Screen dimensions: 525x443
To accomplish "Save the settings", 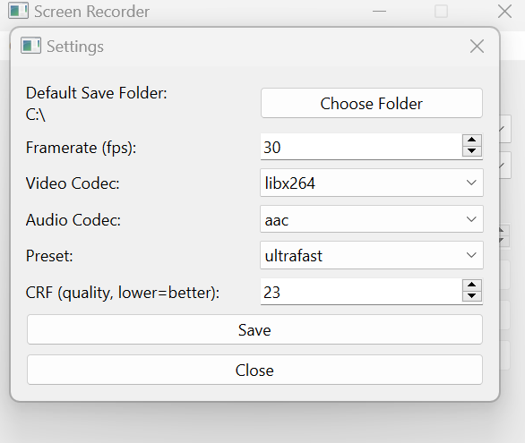I will point(254,329).
